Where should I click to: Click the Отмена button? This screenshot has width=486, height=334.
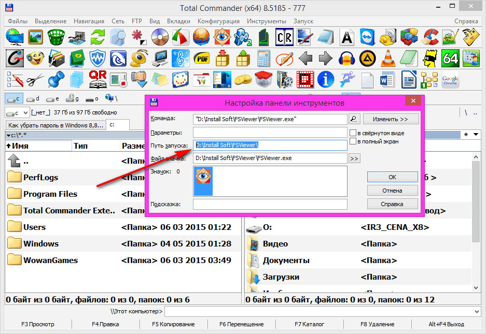click(x=393, y=191)
